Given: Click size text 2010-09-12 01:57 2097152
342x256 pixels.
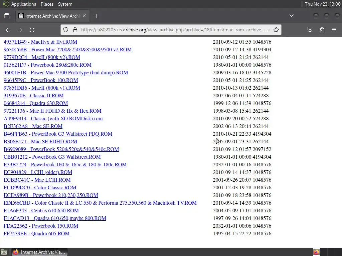Looking at the screenshot, I should 242,149.
